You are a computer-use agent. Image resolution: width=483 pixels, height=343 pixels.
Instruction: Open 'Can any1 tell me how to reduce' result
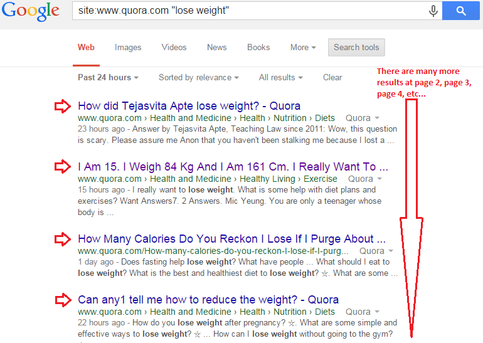[208, 300]
